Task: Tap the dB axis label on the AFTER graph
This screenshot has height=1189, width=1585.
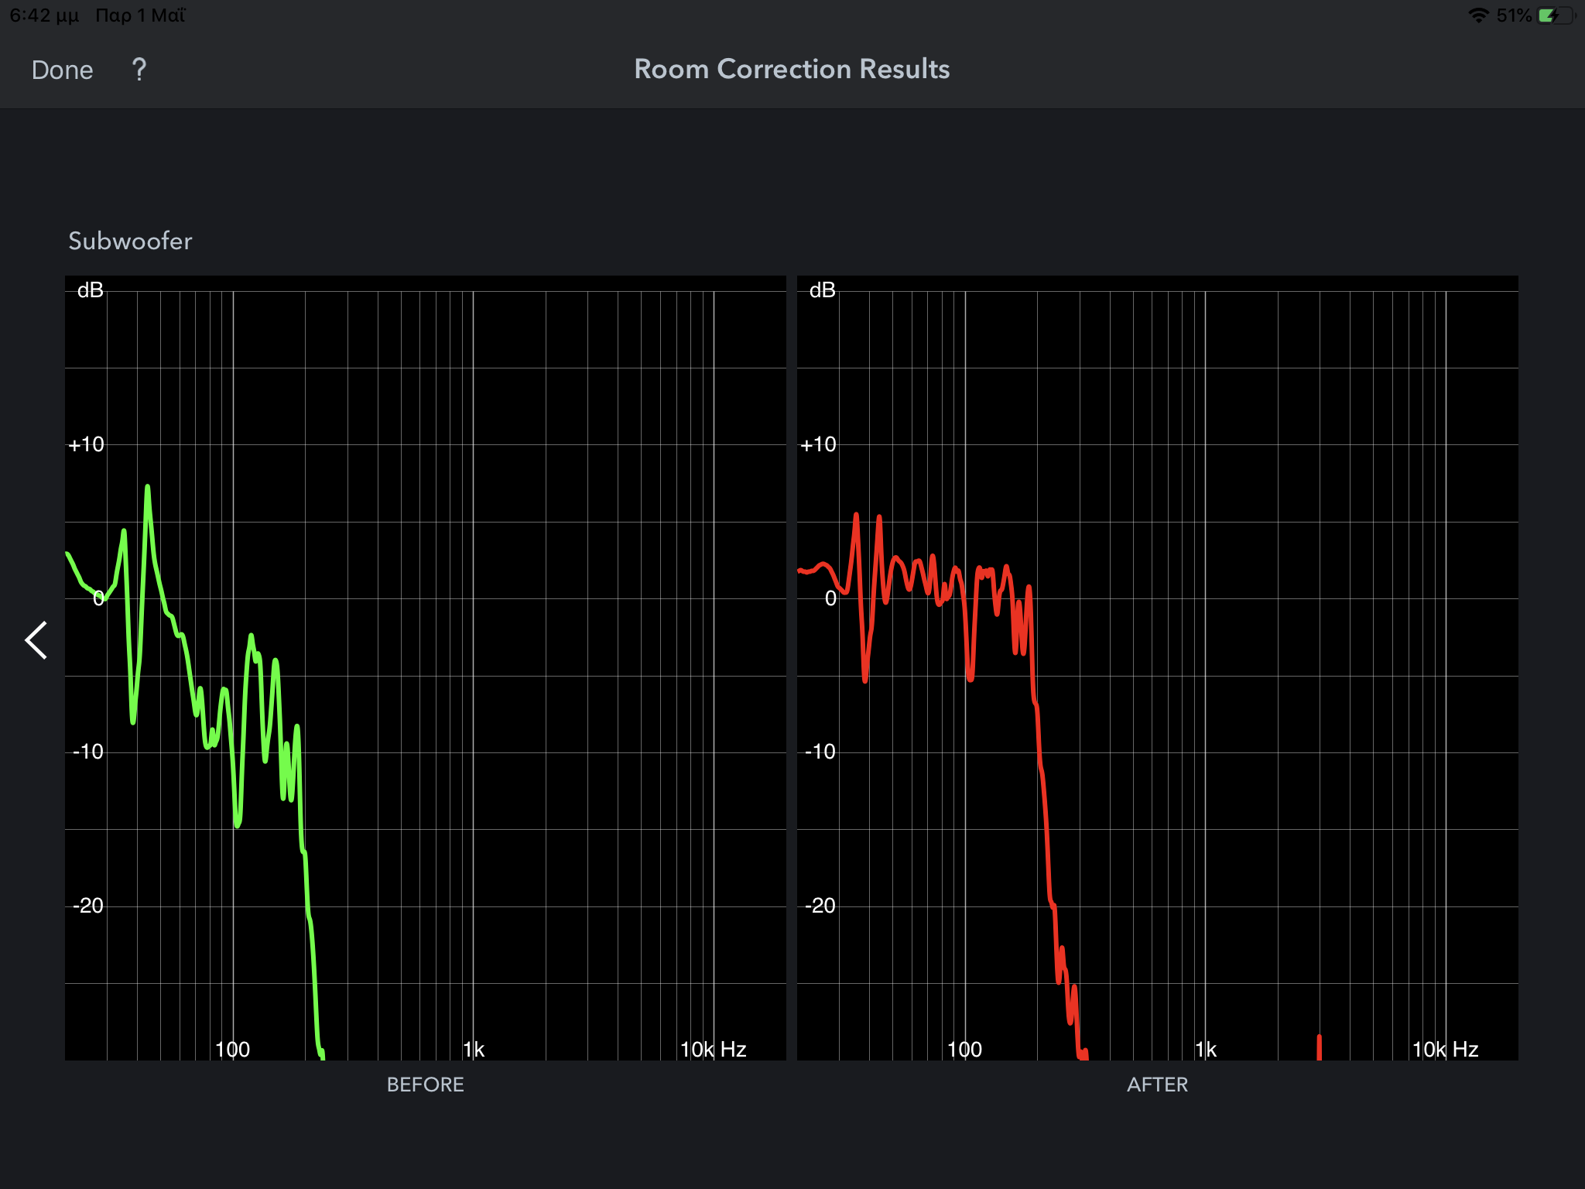Action: pos(822,290)
